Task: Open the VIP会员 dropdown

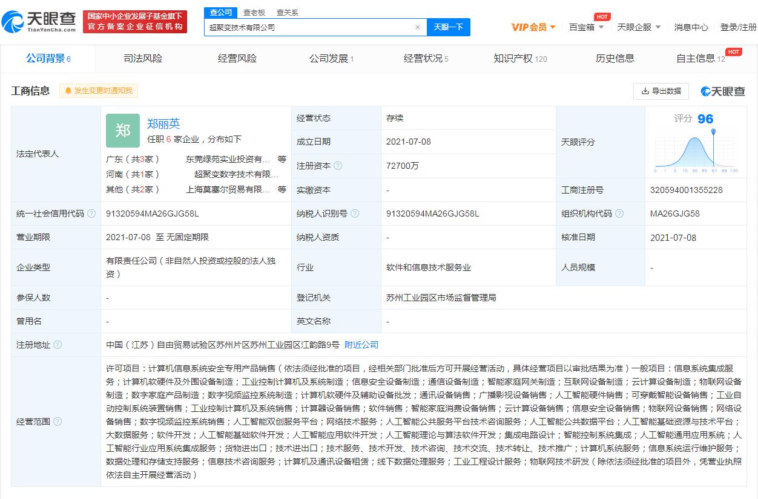Action: point(533,27)
